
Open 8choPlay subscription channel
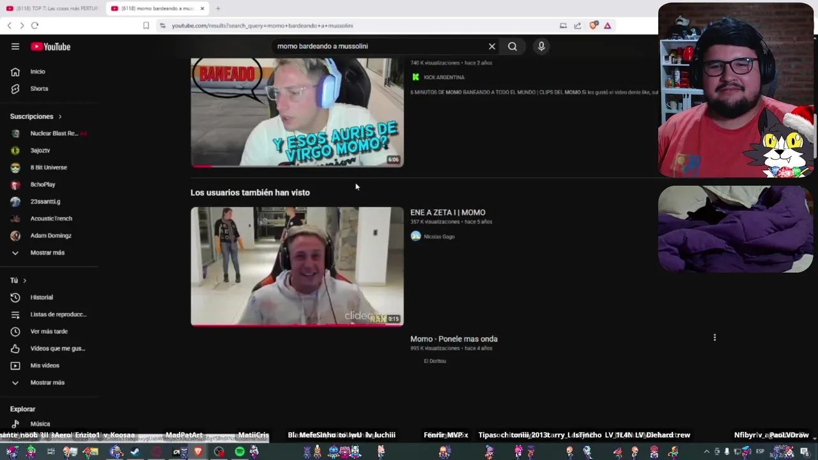coord(43,185)
